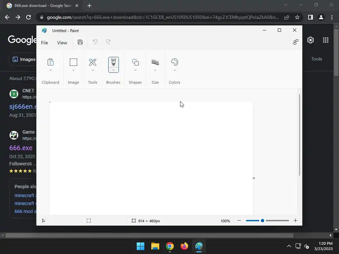Viewport: 339px width, 254px height.
Task: Click the Undo arrow in Paint
Action: tap(95, 42)
